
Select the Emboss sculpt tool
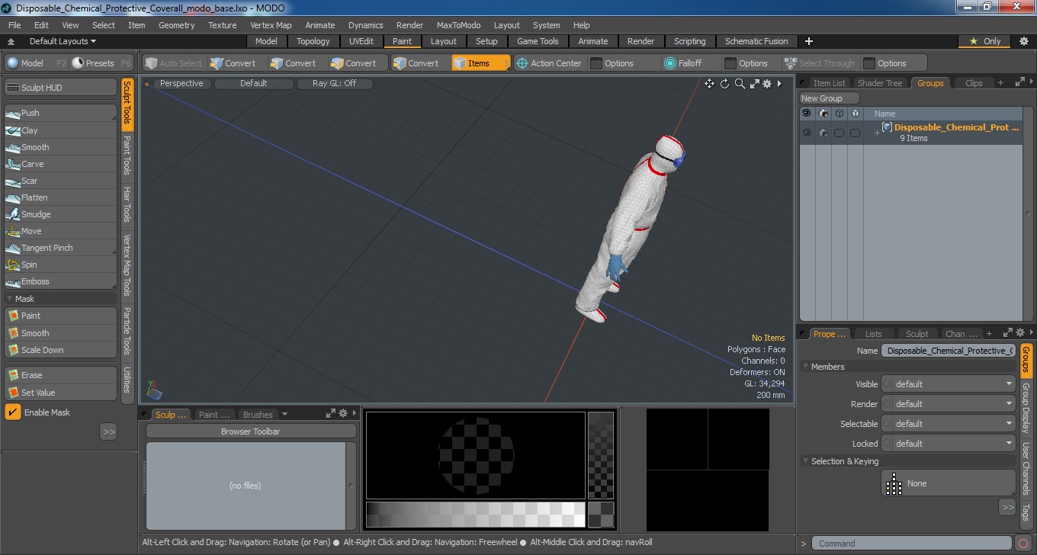[60, 281]
